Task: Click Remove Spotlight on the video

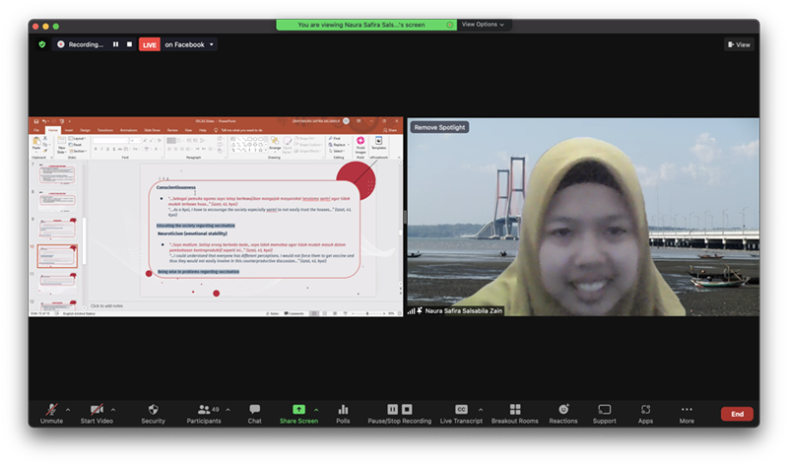Action: coord(439,127)
